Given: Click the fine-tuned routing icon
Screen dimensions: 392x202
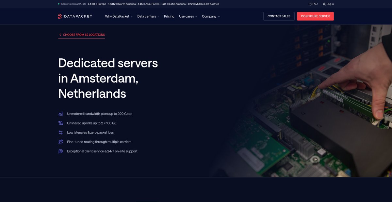Looking at the screenshot, I should click(x=60, y=142).
